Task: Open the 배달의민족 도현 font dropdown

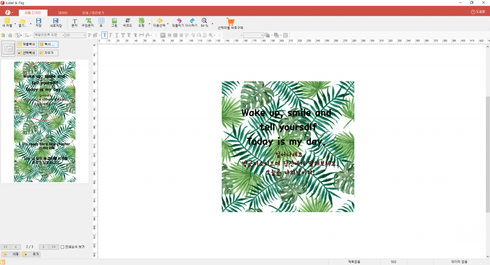Action: [x=63, y=35]
